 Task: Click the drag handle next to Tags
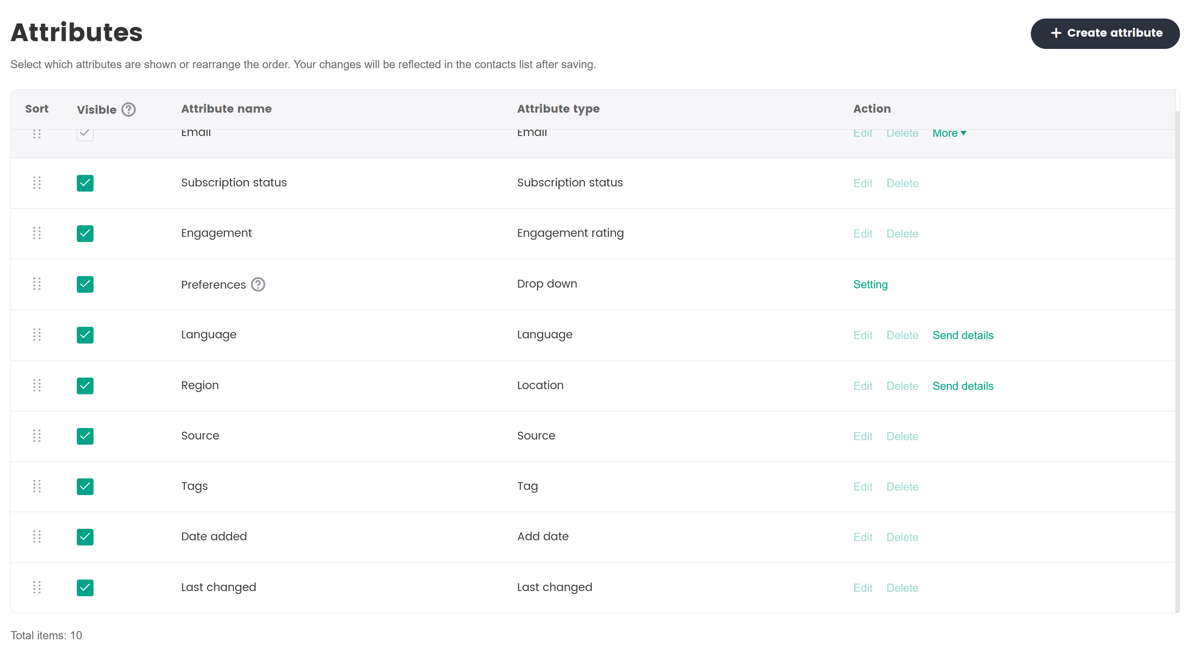[37, 486]
